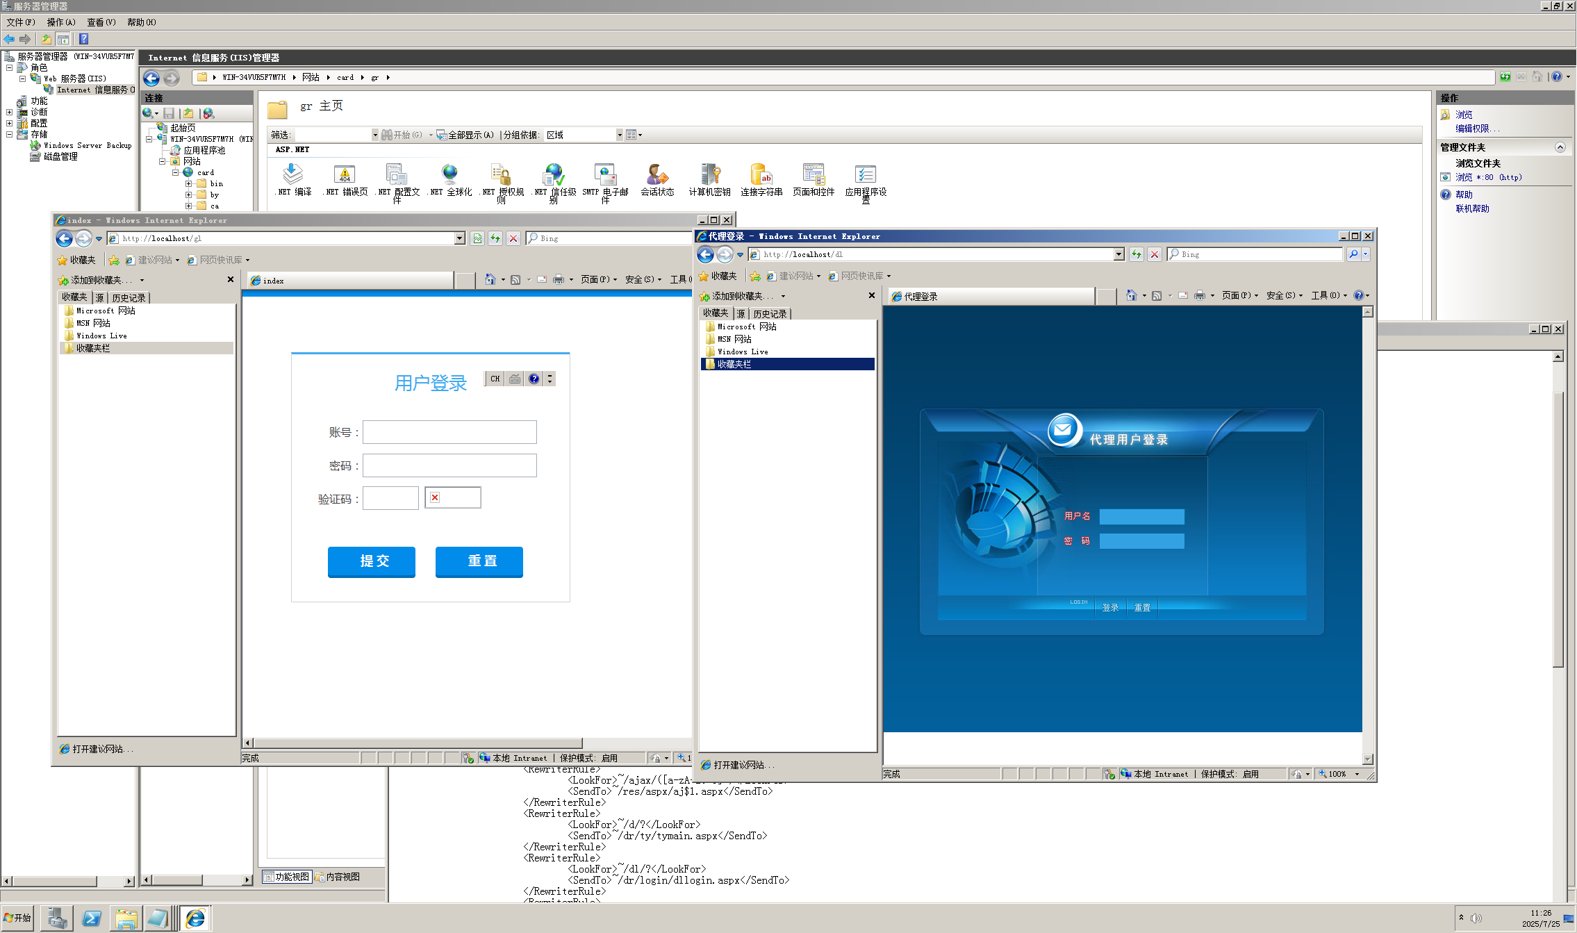The width and height of the screenshot is (1577, 933).
Task: Click the 账号 input field
Action: pos(449,432)
